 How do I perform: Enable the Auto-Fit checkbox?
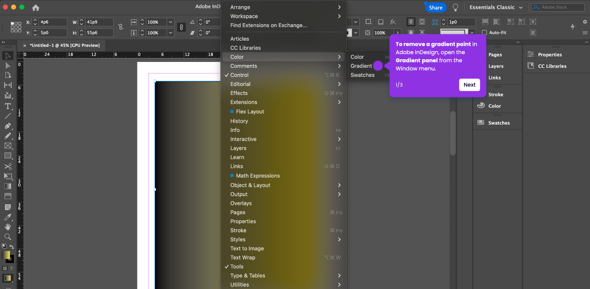click(x=484, y=33)
